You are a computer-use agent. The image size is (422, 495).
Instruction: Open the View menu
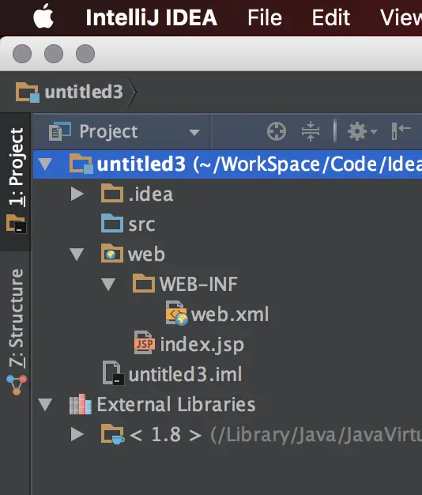401,17
